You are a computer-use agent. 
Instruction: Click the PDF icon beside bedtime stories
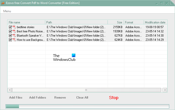click(x=14, y=27)
